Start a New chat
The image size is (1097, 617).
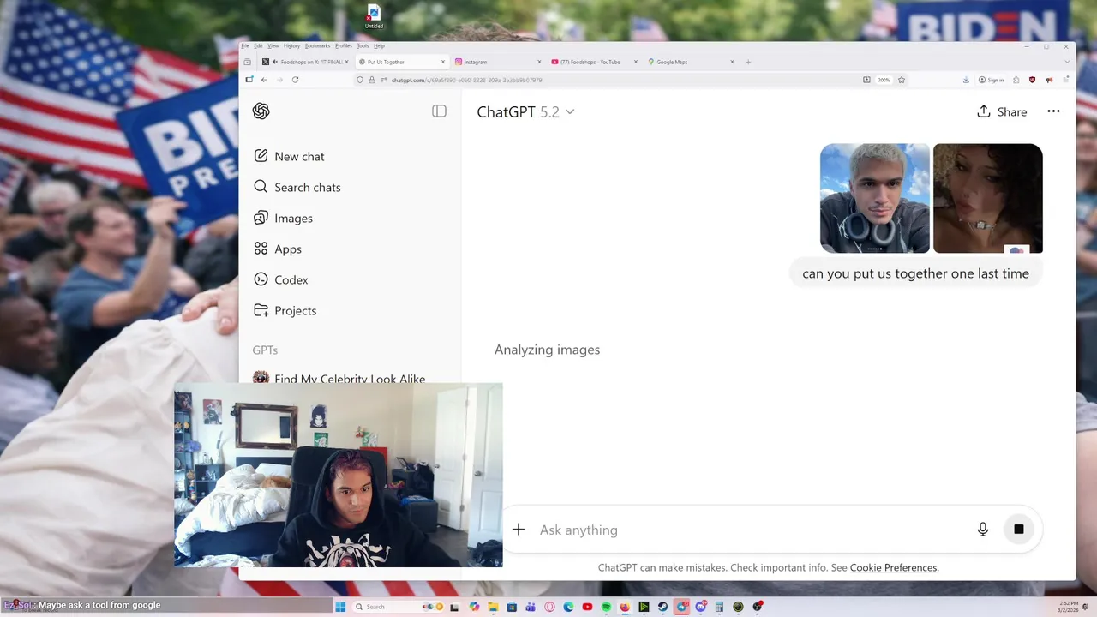tap(289, 156)
